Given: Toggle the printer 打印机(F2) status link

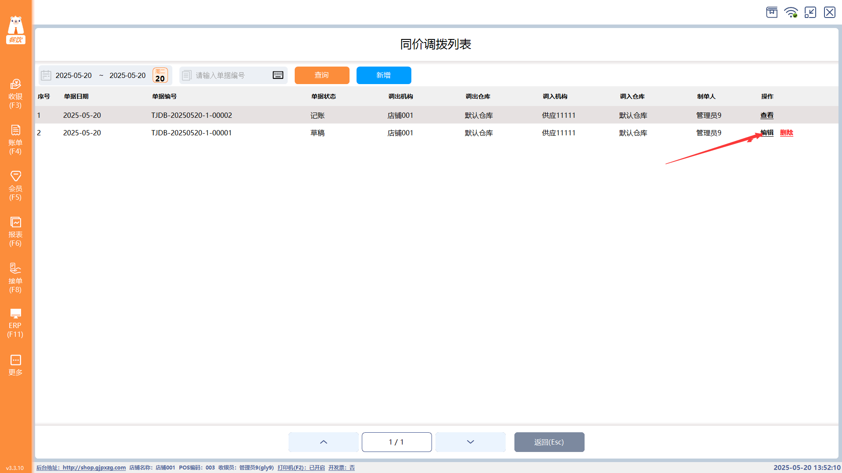Looking at the screenshot, I should point(301,468).
